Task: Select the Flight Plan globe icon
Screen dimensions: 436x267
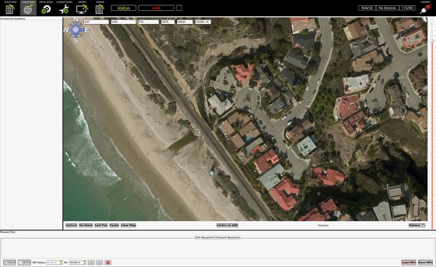Action: click(x=28, y=8)
